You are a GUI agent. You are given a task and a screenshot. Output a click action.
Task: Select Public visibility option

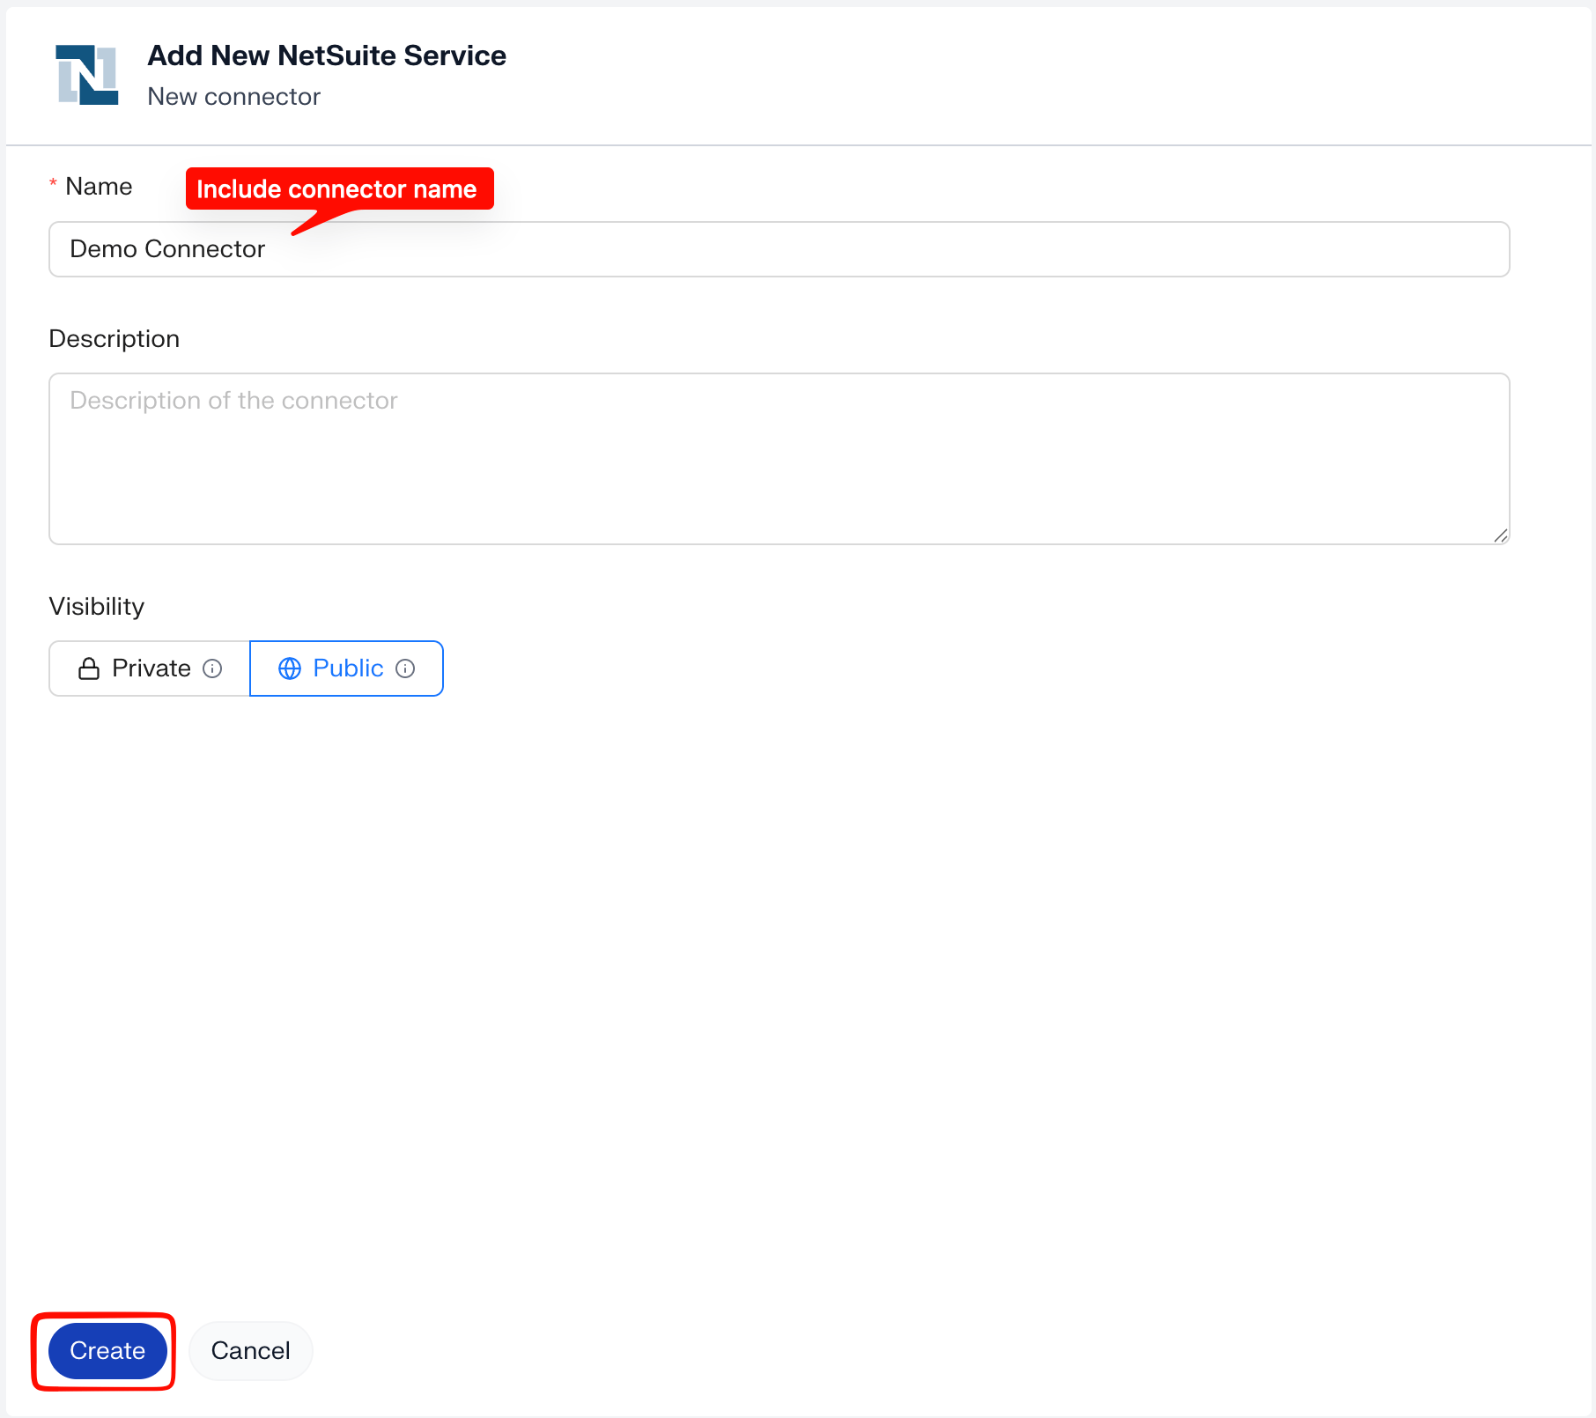[346, 668]
